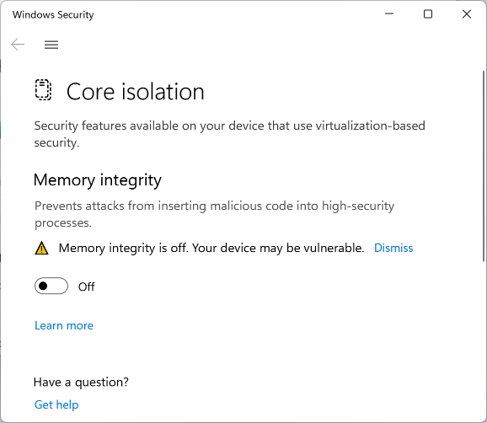Viewport: 487px width, 423px height.
Task: Click the virtualization-based security description text
Action: [x=229, y=134]
